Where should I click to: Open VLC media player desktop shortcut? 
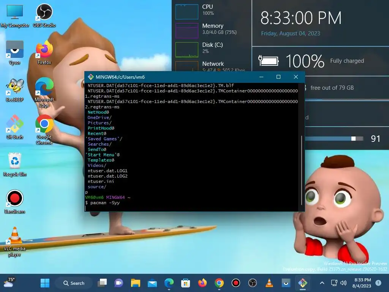click(15, 241)
